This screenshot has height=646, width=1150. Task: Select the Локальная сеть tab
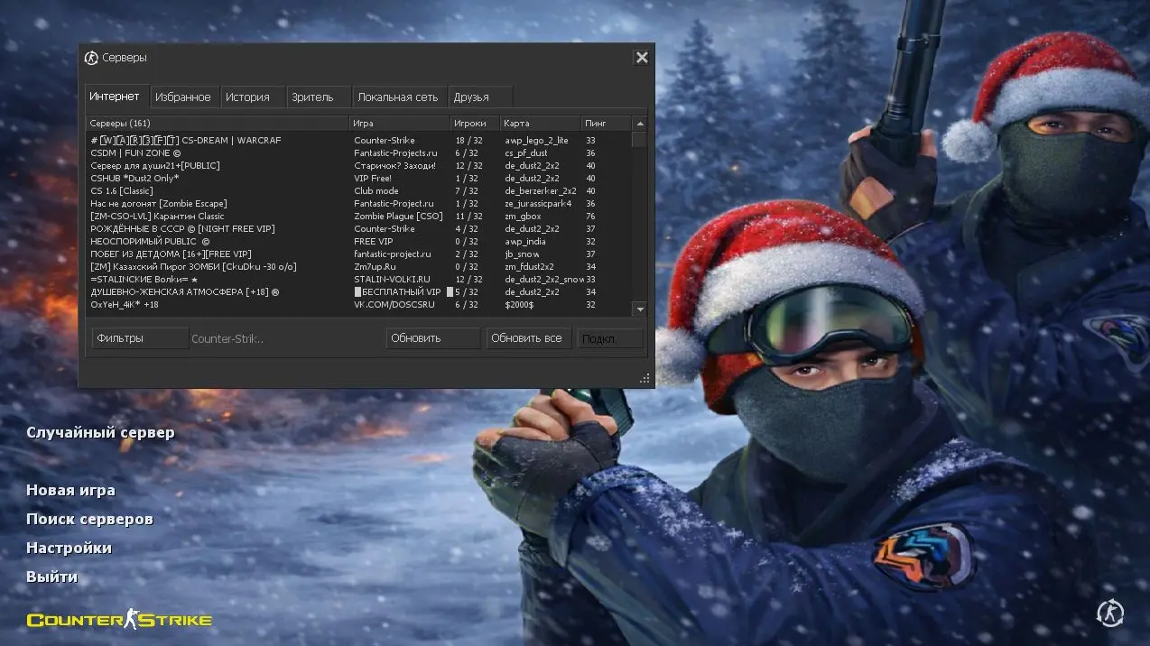click(397, 97)
